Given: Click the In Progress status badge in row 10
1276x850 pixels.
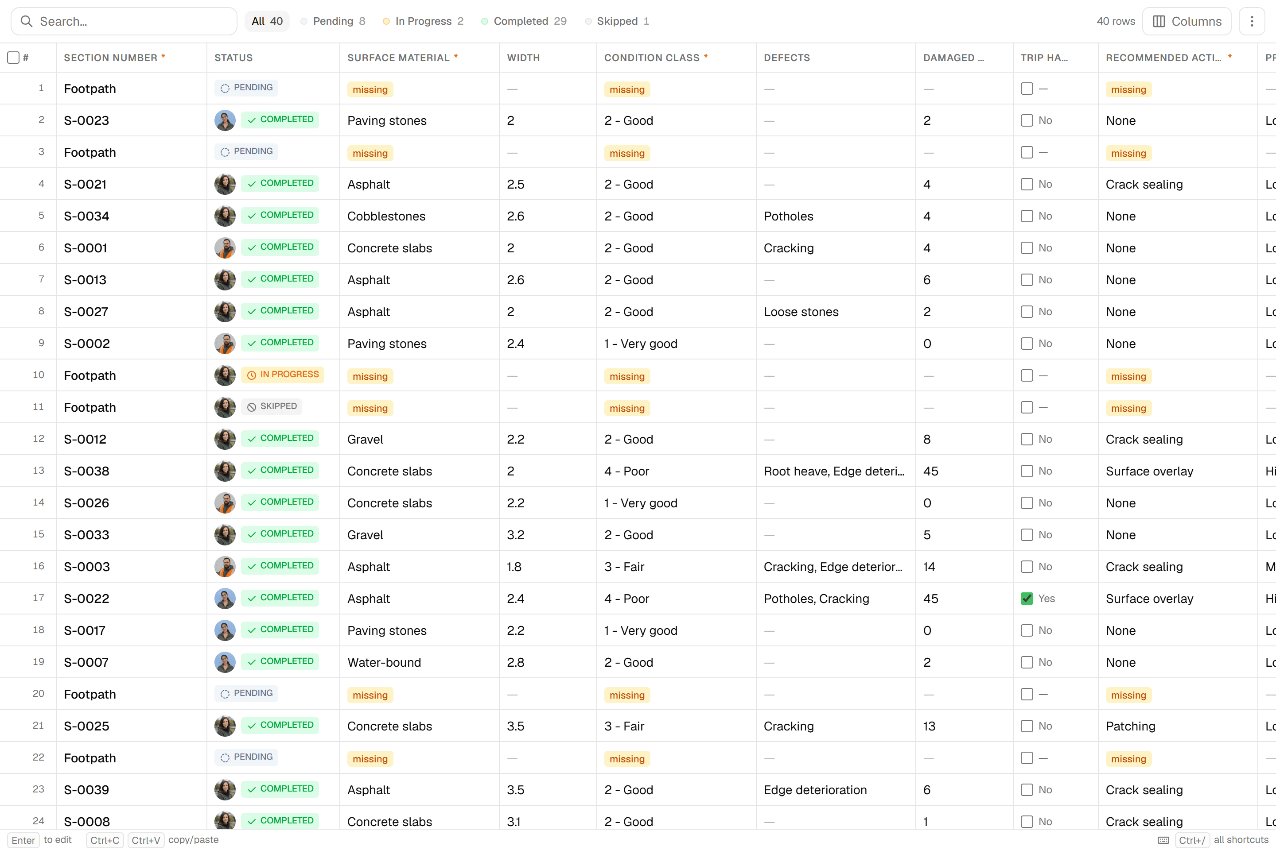Looking at the screenshot, I should point(282,375).
